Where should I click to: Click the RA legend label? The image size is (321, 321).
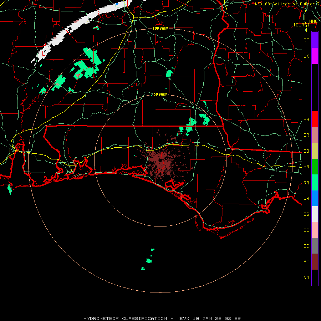tap(306, 183)
